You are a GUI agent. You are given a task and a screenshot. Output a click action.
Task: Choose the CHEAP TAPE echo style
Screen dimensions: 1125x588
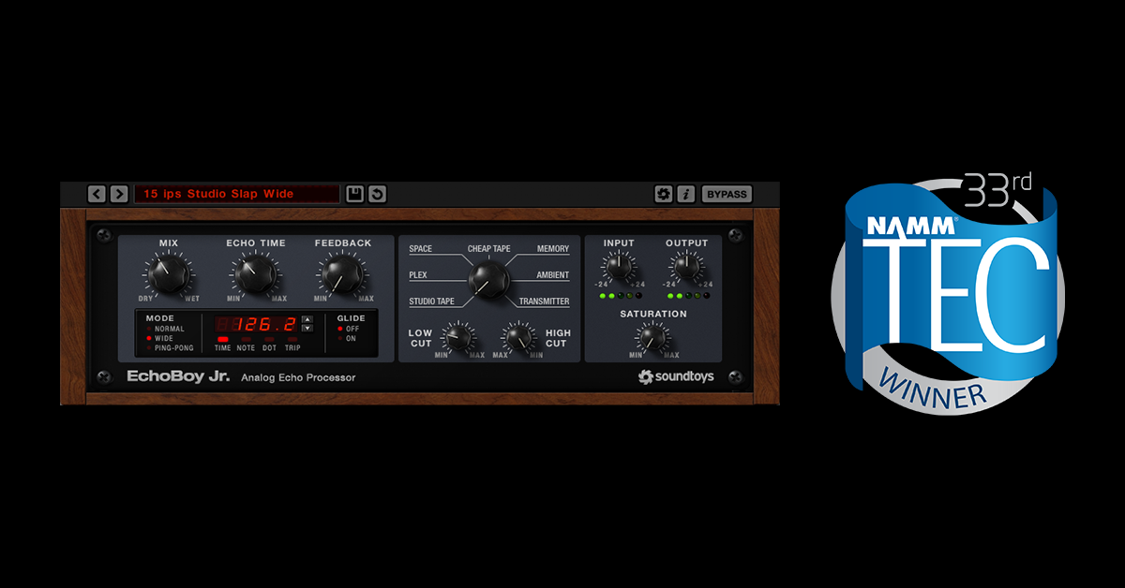(x=489, y=249)
